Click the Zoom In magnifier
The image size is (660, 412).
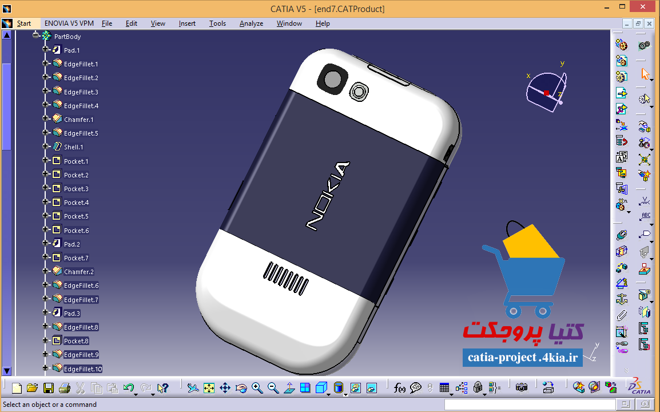(257, 388)
